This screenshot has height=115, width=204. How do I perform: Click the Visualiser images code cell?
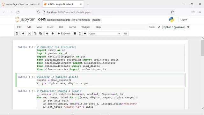[x=110, y=99]
